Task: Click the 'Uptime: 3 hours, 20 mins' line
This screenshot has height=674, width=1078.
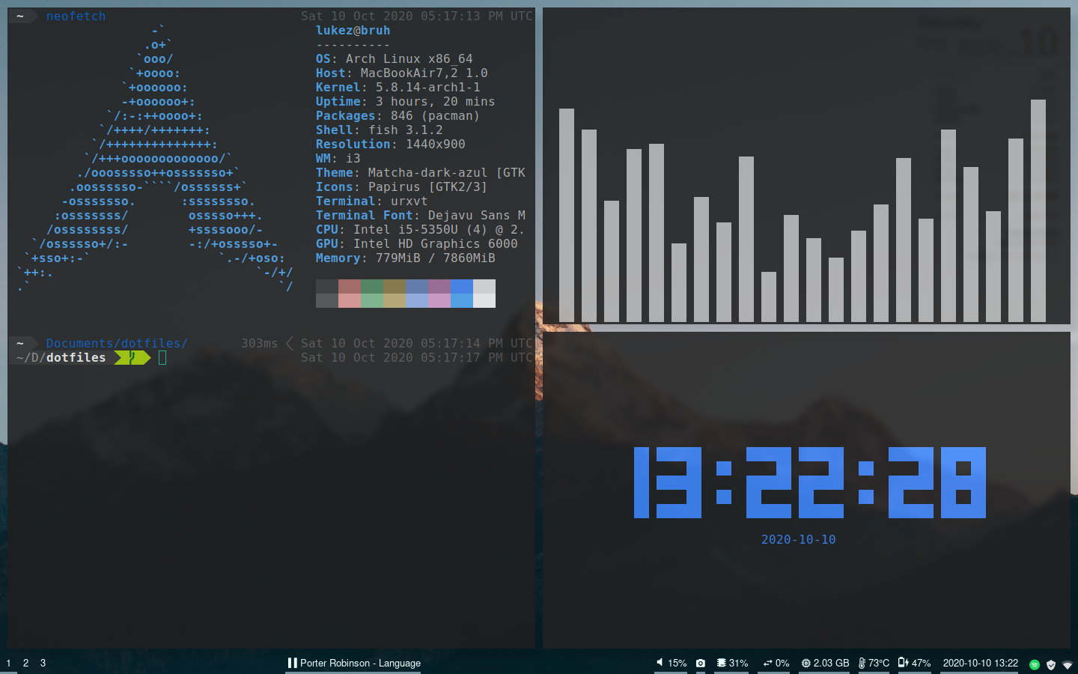Action: tap(406, 101)
